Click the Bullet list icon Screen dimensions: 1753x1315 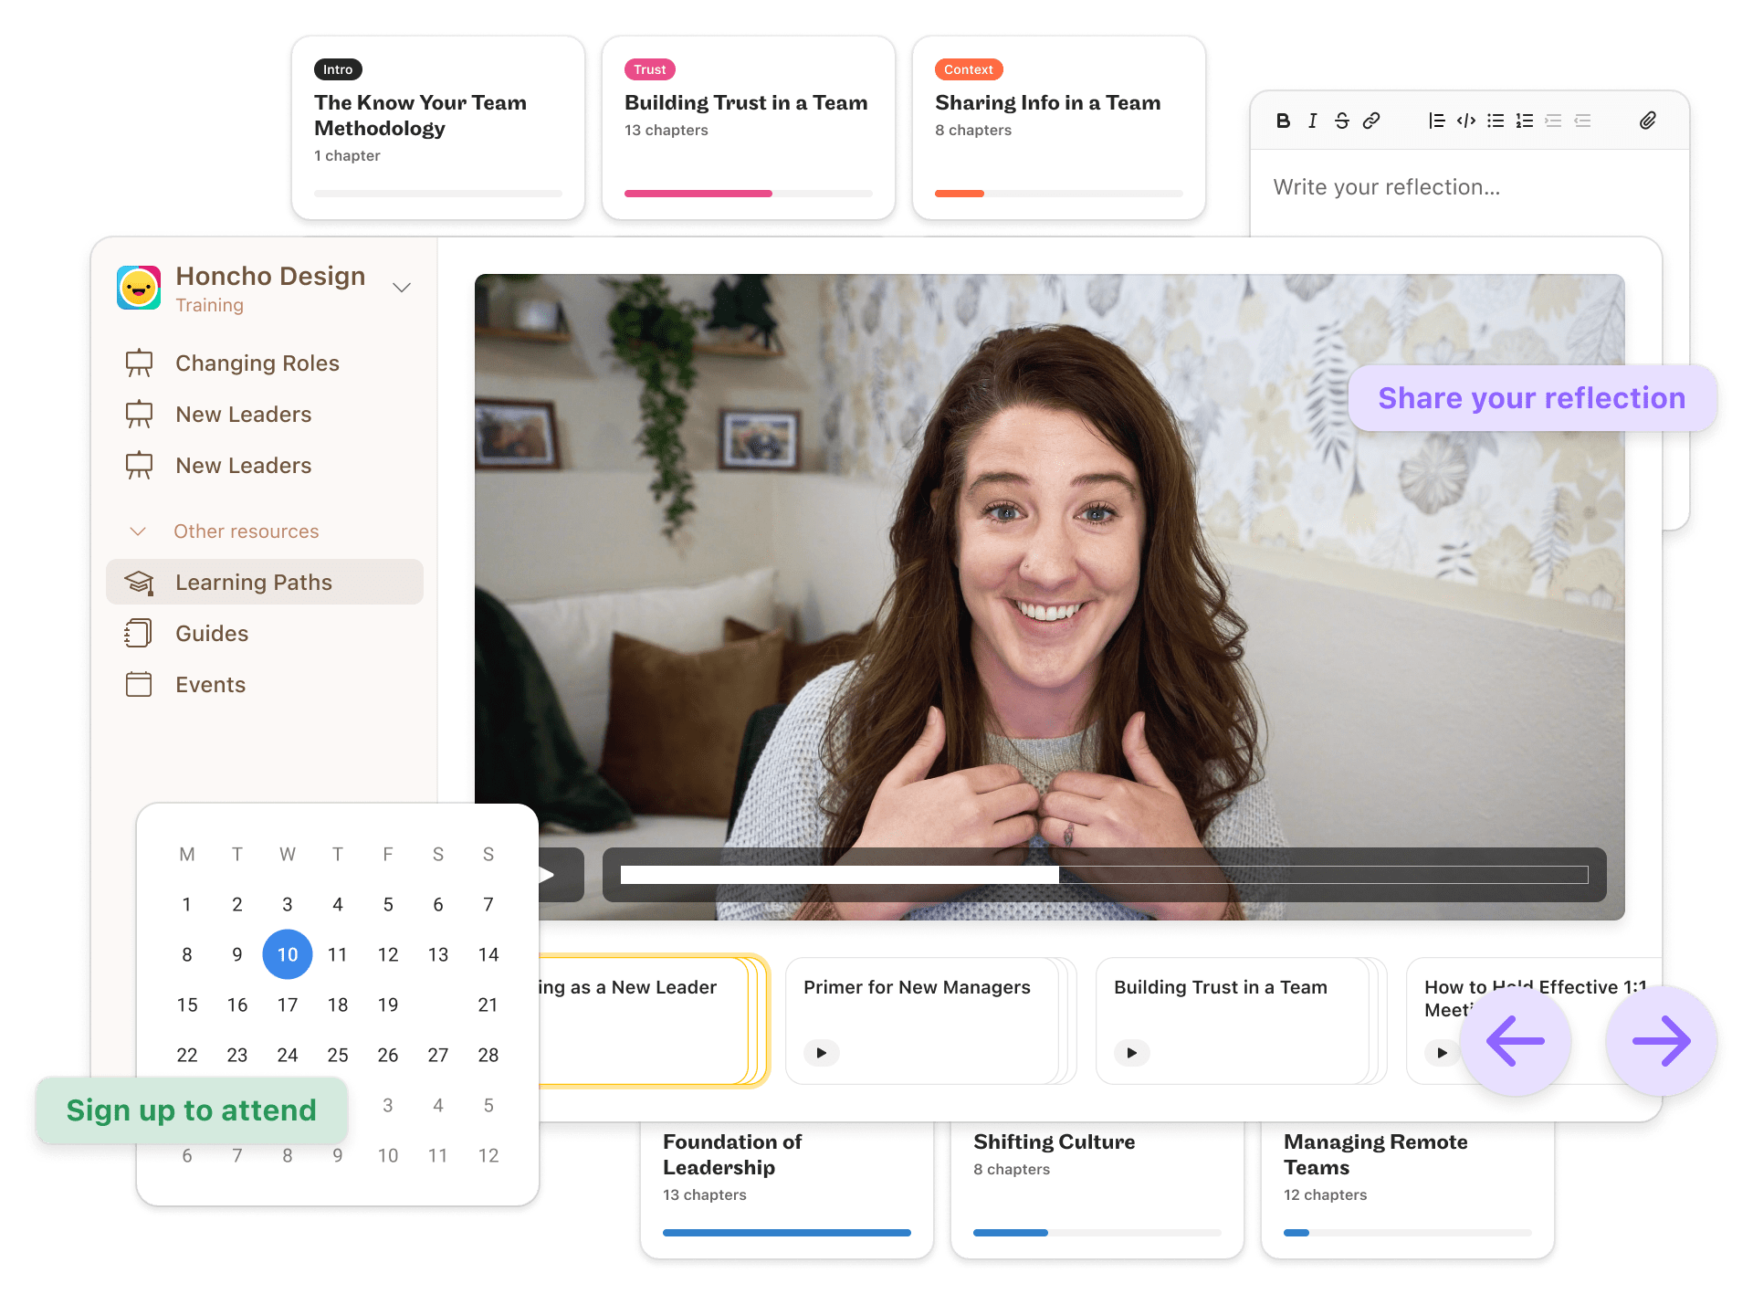1496,121
